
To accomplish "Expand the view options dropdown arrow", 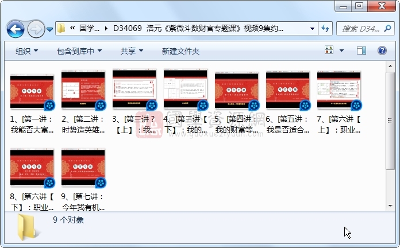I will pos(341,51).
